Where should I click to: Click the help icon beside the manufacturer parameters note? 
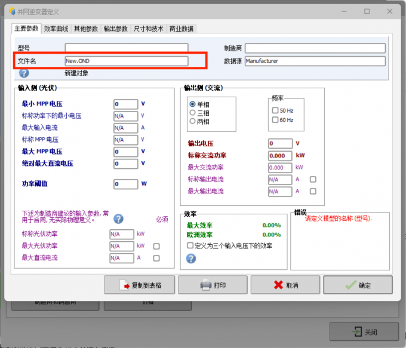118,219
